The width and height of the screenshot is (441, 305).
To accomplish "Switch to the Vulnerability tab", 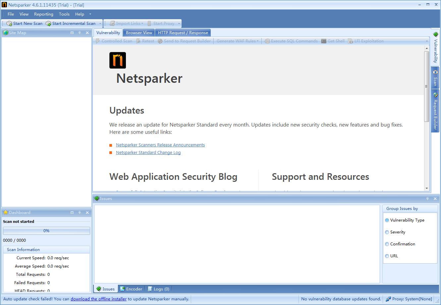I will (x=108, y=33).
